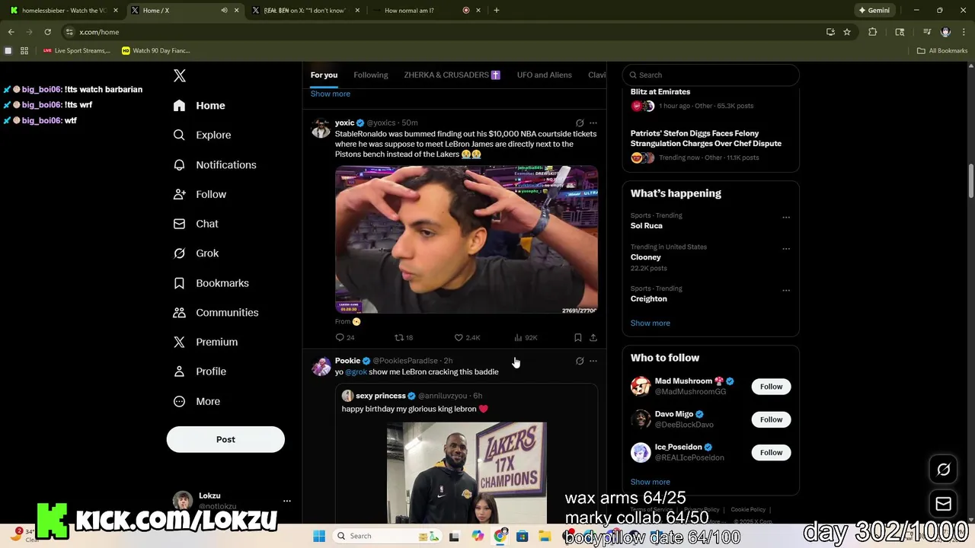The image size is (975, 548).
Task: Follow Mad Mushroom
Action: (x=771, y=387)
